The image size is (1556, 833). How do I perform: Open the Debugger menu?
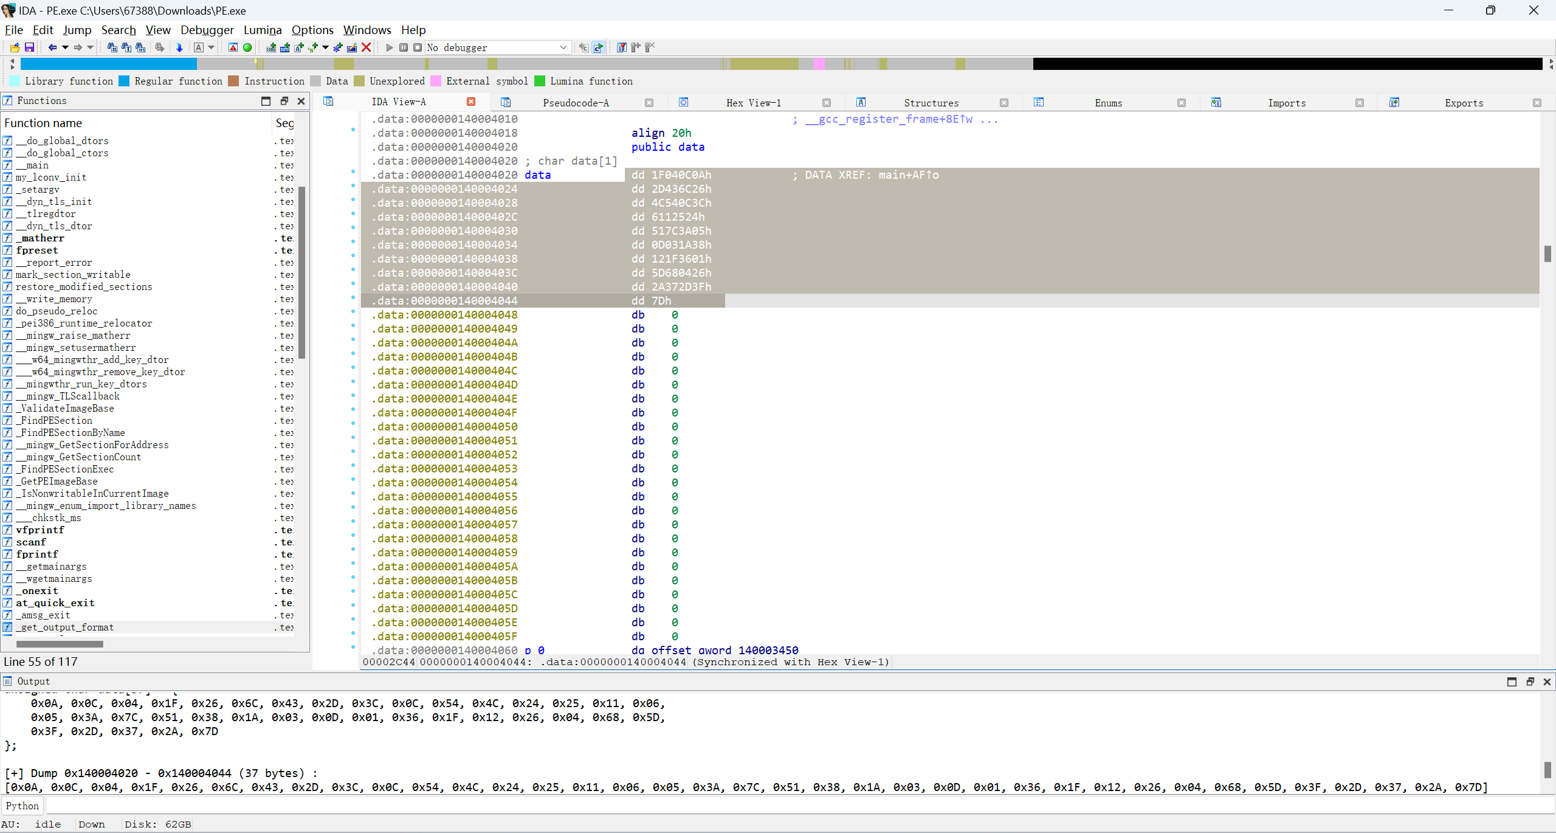pos(207,30)
